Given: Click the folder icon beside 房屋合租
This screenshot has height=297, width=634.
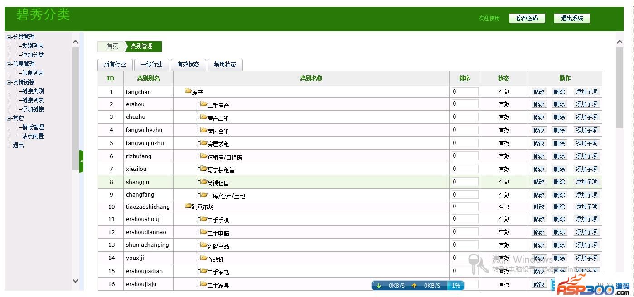Looking at the screenshot, I should 203,130.
